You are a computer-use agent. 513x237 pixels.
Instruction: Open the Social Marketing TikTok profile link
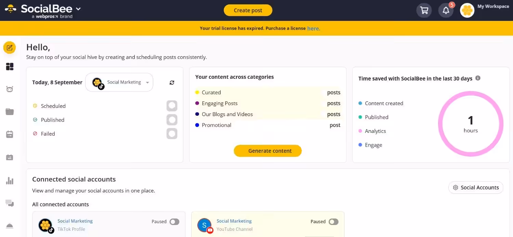tap(75, 221)
